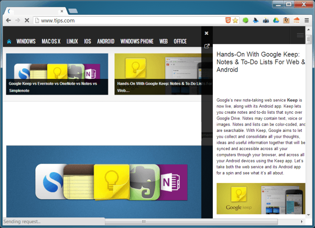Close the current browser tab
315x228 pixels.
click(x=62, y=11)
